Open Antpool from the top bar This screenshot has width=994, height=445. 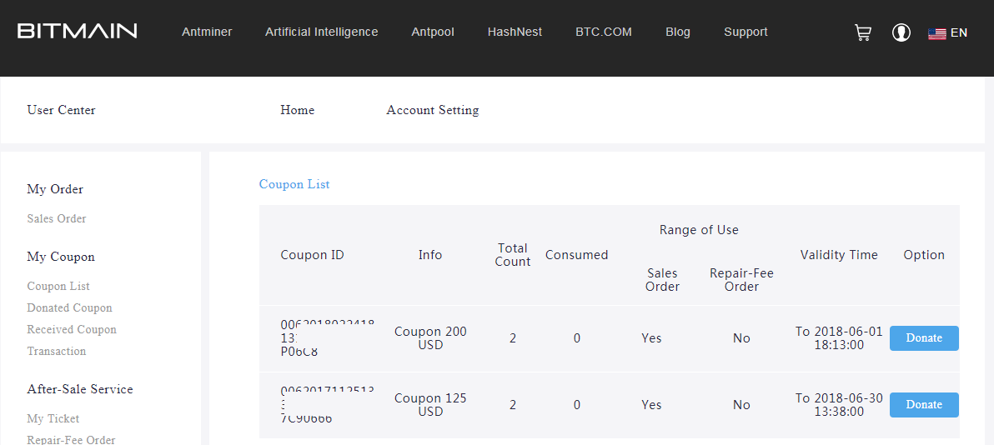coord(433,32)
